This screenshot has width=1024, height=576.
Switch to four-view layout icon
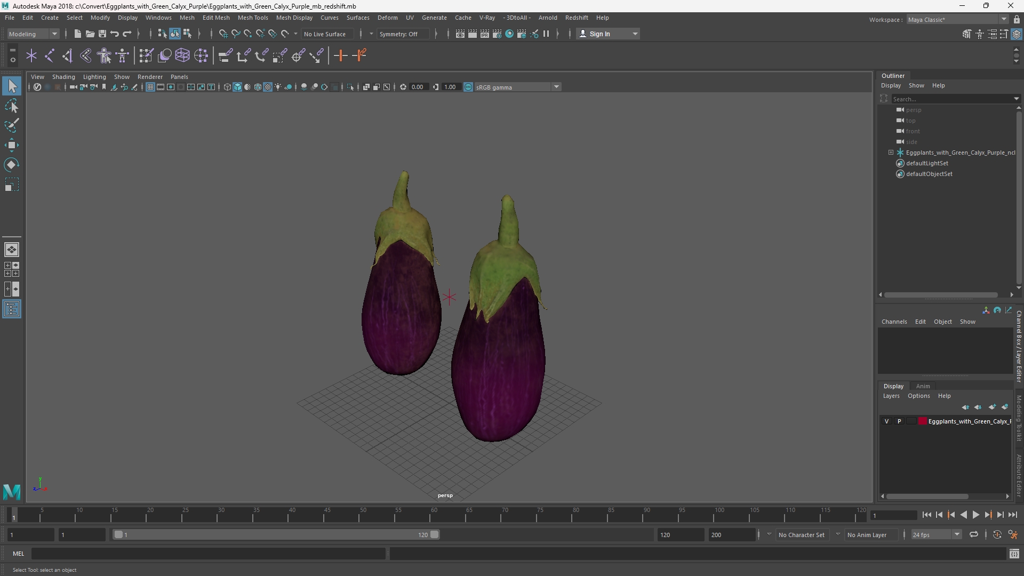click(x=12, y=269)
